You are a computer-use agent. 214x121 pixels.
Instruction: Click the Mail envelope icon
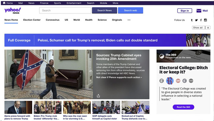tap(199, 11)
